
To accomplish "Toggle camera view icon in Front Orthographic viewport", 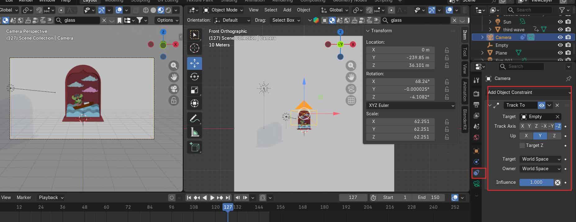I will coord(351,89).
